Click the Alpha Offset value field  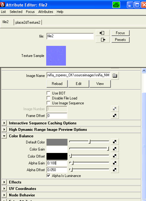[x=57, y=170]
